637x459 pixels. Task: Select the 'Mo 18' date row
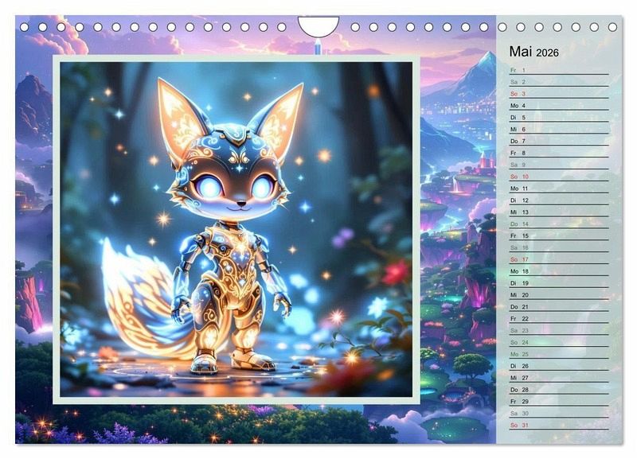coord(559,271)
